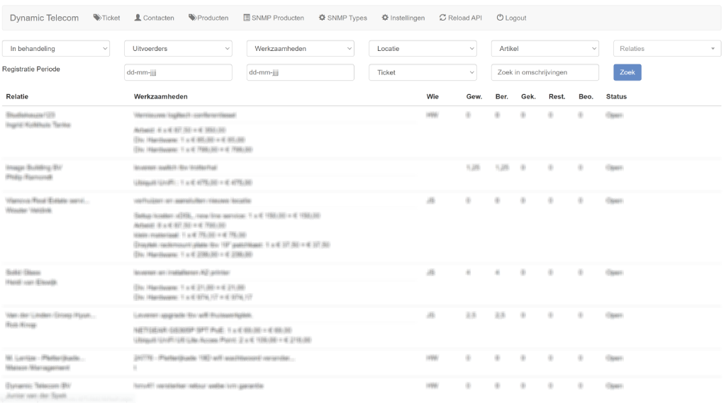Go to Dynamic Telecom home link
This screenshot has width=726, height=403.
[44, 18]
